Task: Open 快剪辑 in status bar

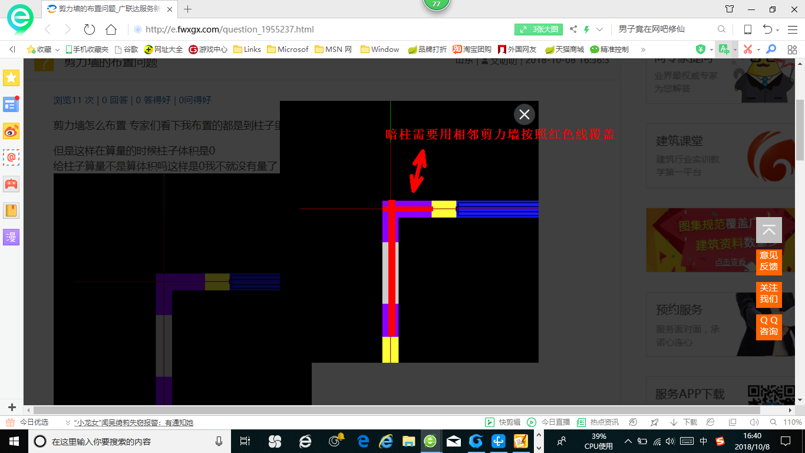Action: tap(503, 422)
